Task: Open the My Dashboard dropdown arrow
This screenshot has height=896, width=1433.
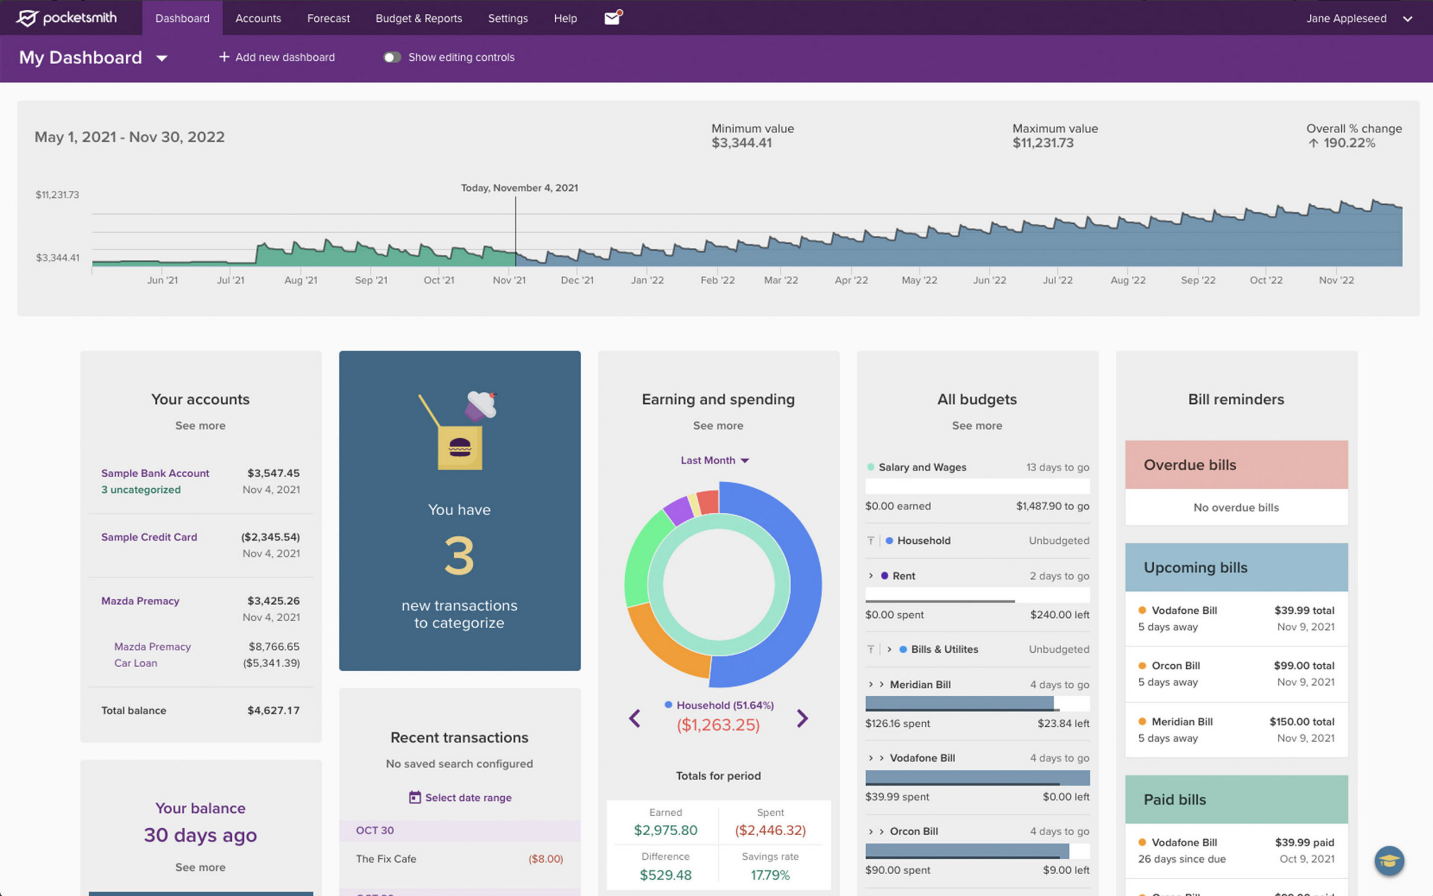Action: pyautogui.click(x=162, y=58)
